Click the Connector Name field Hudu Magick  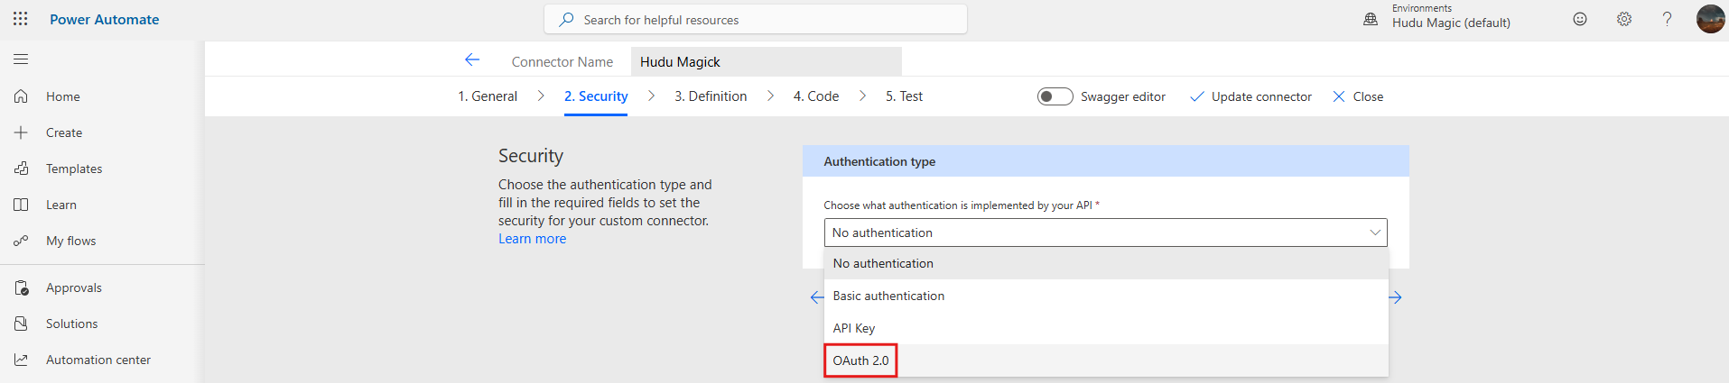tap(766, 61)
